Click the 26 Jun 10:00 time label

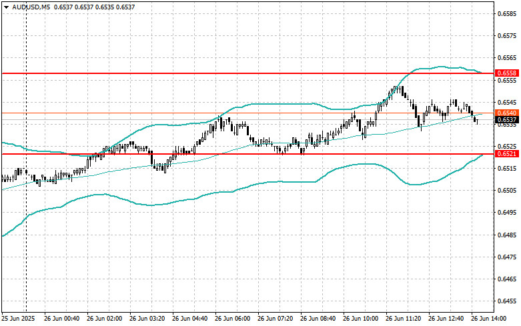point(360,319)
